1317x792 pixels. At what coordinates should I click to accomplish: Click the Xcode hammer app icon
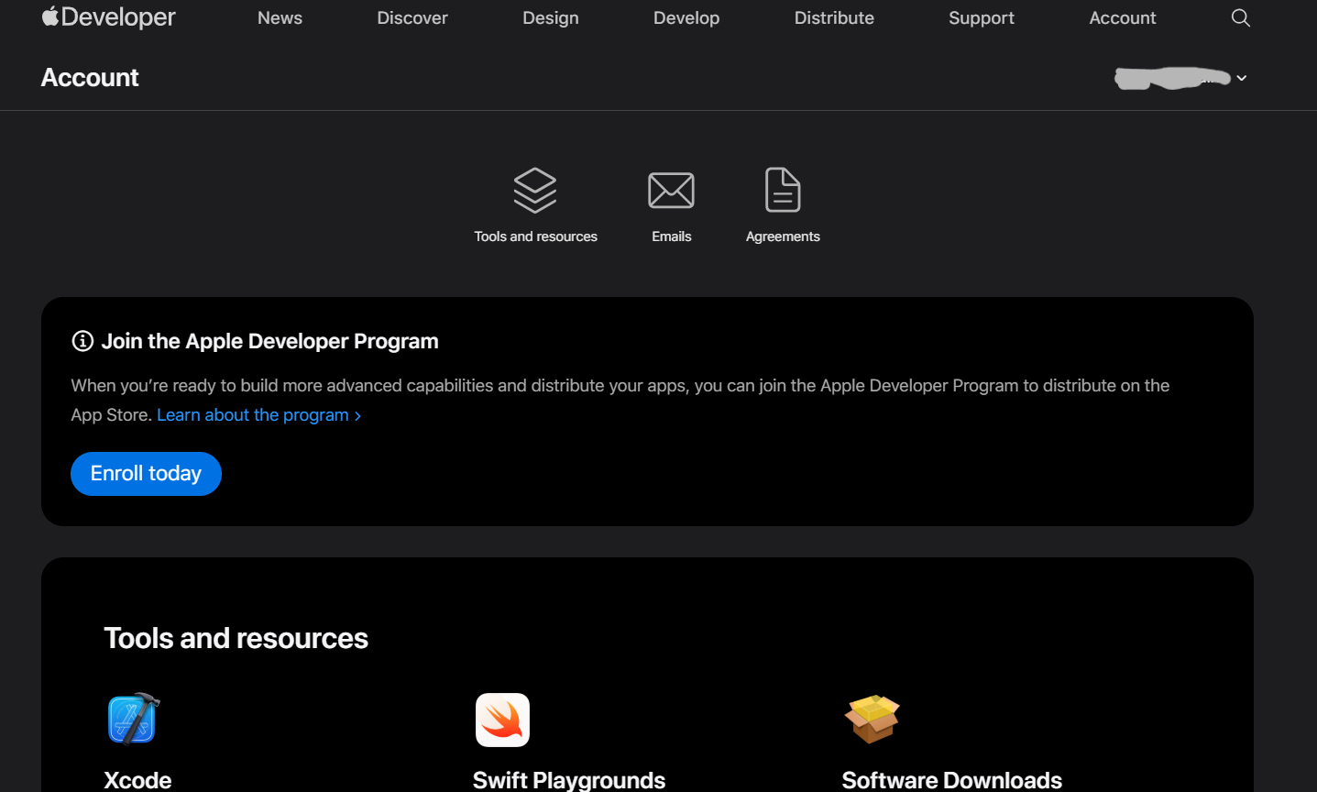click(x=134, y=719)
